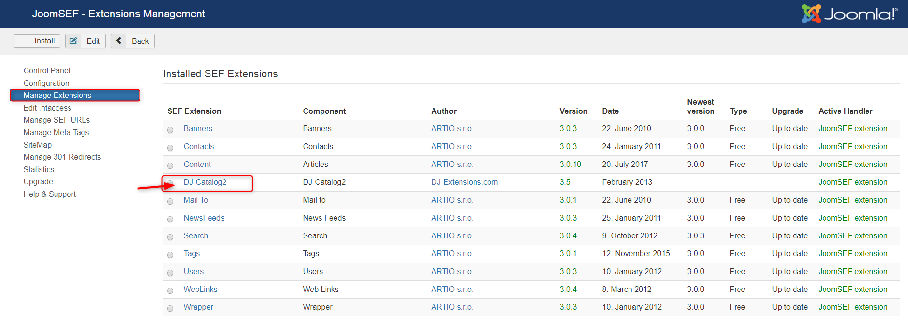
Task: Click the SEF Extension column header
Action: pyautogui.click(x=195, y=111)
